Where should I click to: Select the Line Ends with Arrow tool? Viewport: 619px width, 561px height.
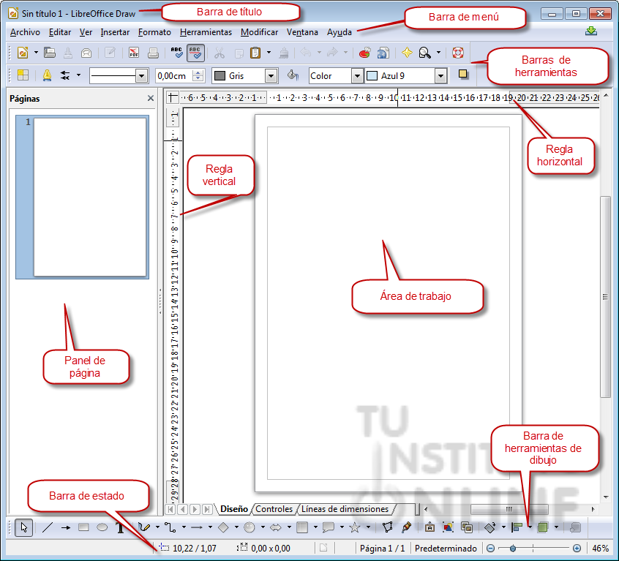click(66, 527)
